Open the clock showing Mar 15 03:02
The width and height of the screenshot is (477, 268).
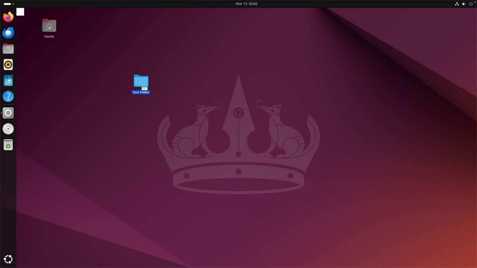coord(246,4)
